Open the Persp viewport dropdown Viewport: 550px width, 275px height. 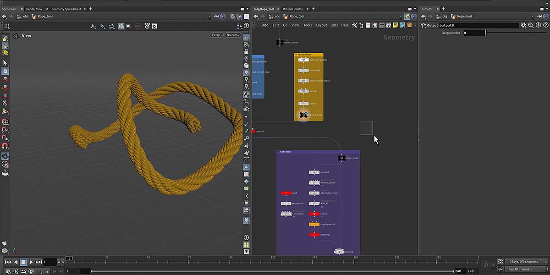point(217,35)
